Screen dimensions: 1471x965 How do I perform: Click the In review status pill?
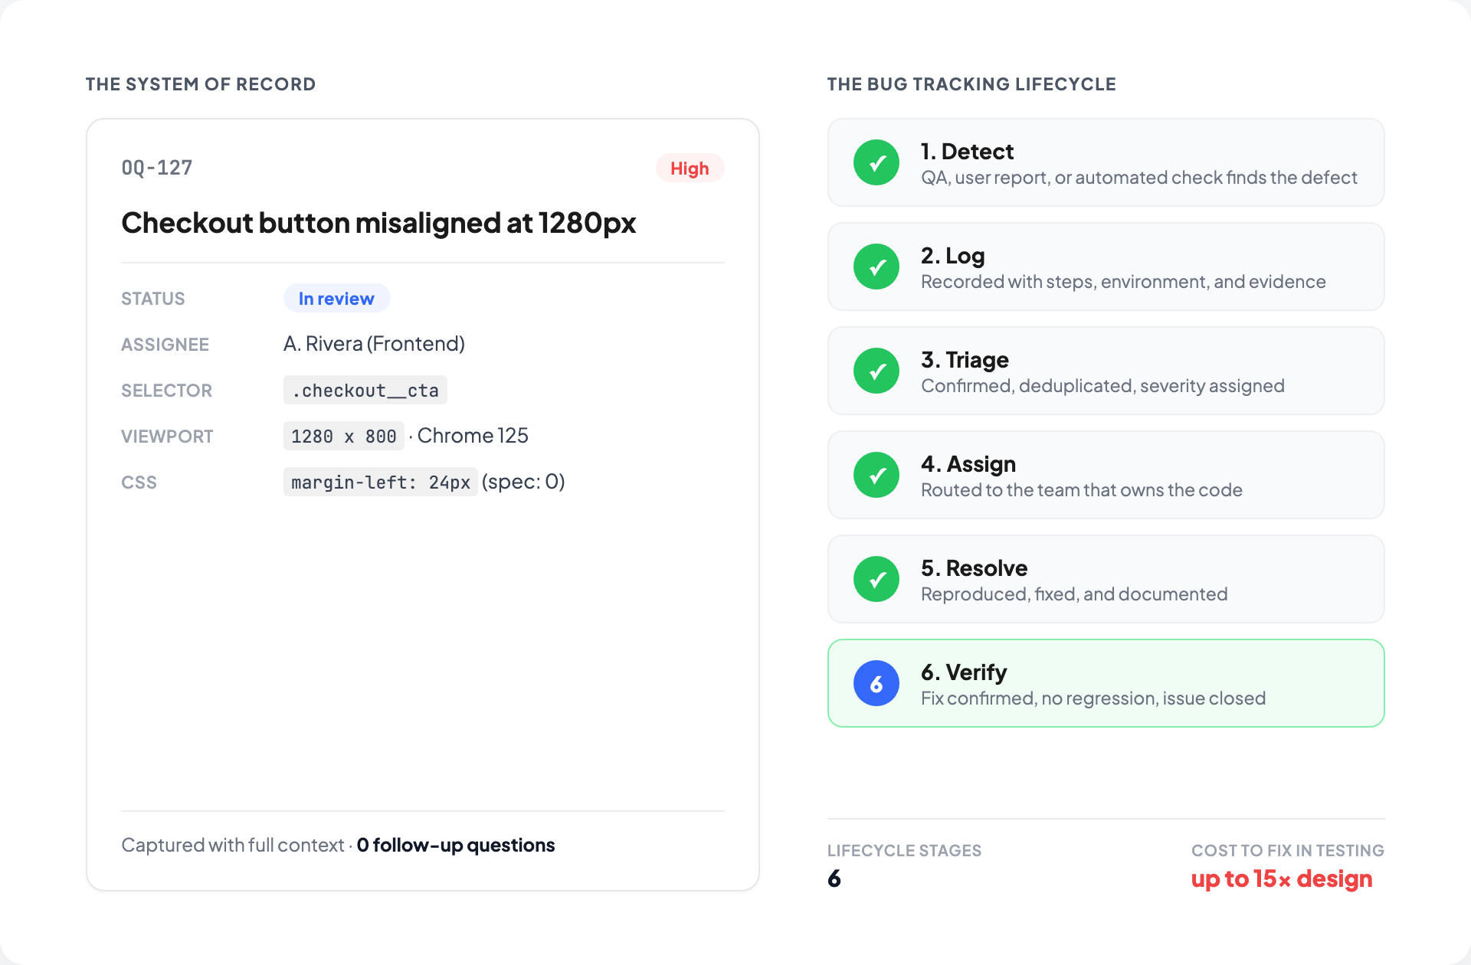point(336,299)
